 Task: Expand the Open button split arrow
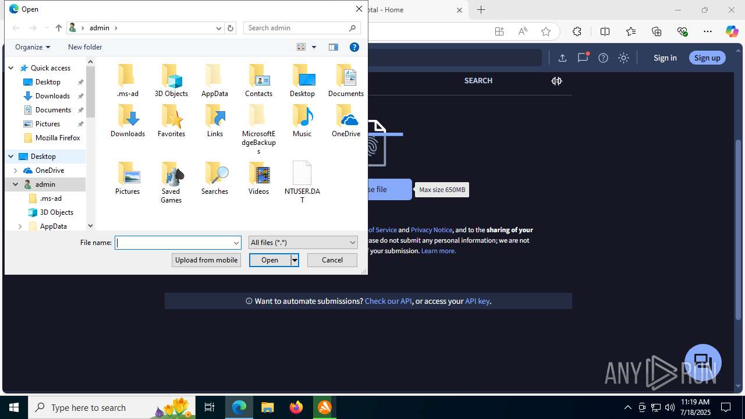295,260
